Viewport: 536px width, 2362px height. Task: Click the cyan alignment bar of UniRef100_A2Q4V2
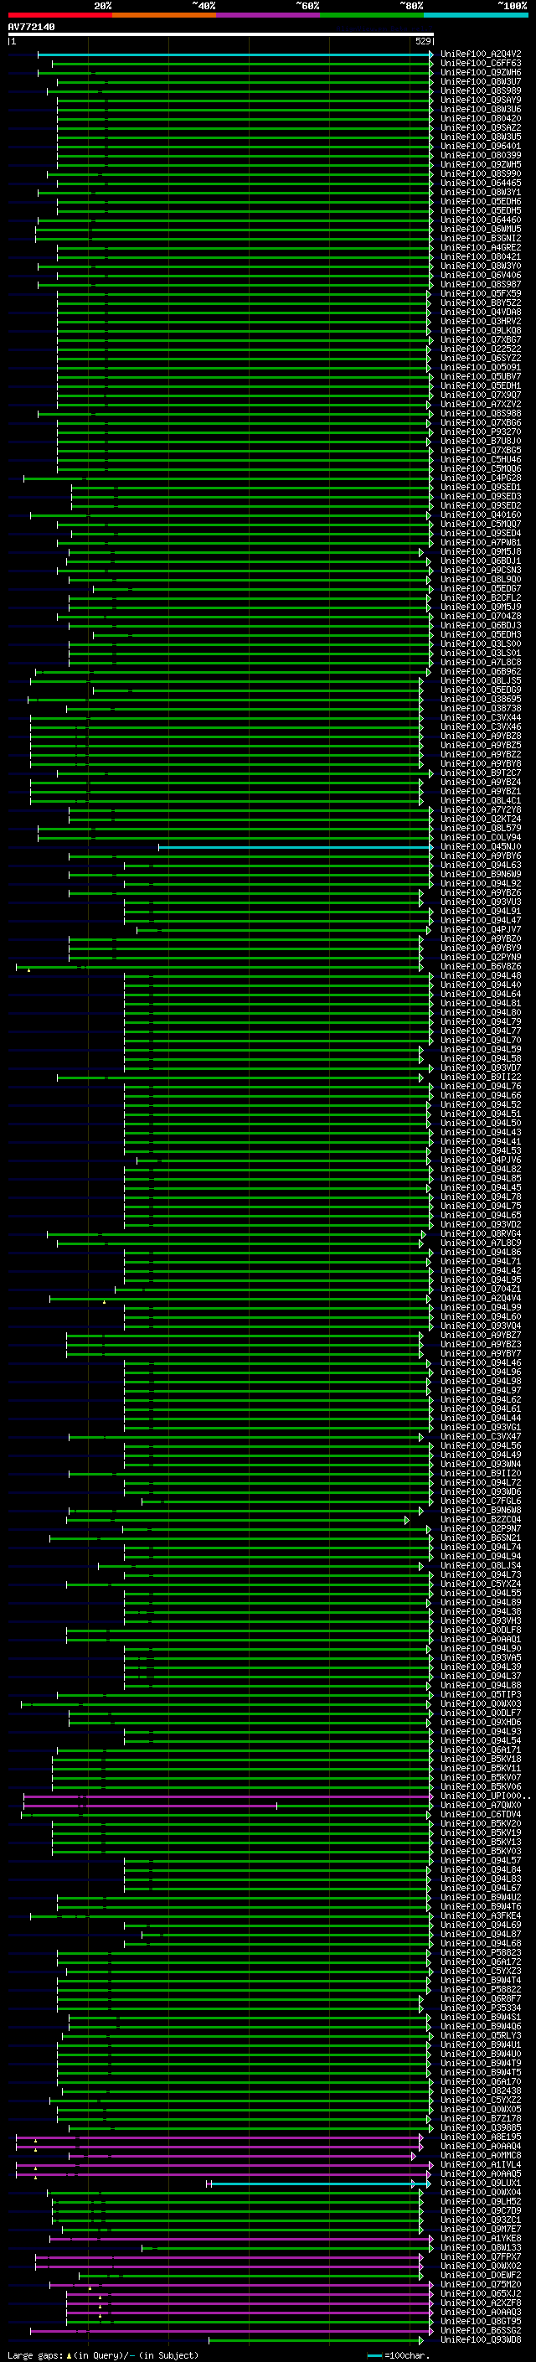[x=234, y=54]
